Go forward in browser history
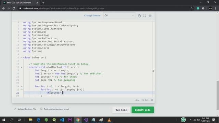Screen dimensions: 219x123 (9, 8)
